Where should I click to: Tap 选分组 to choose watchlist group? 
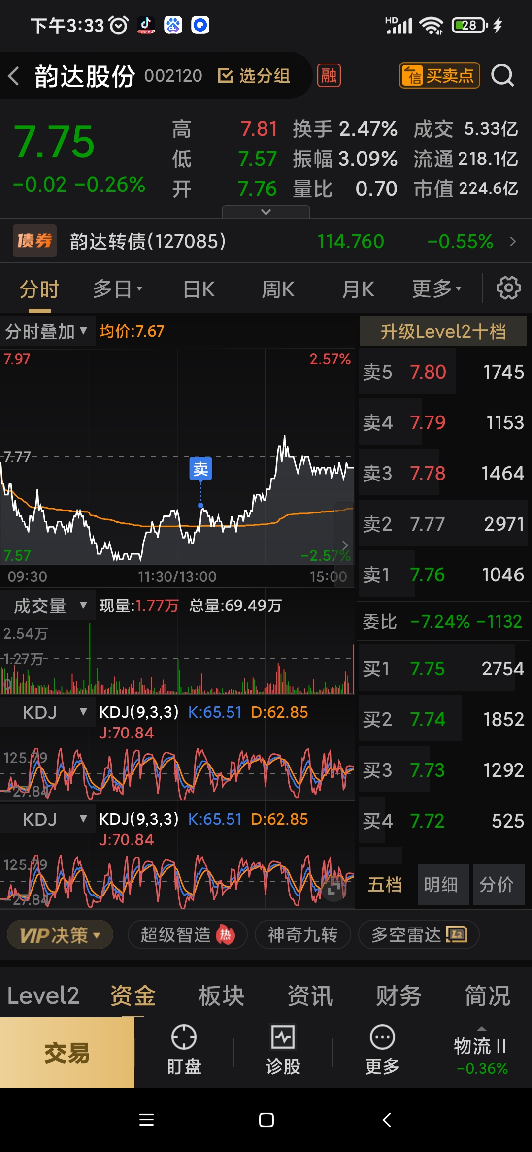(254, 76)
